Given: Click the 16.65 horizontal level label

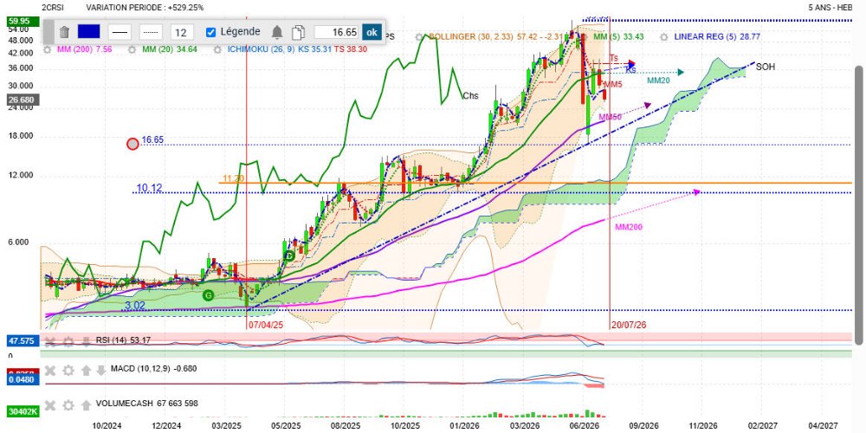Looking at the screenshot, I should tap(152, 139).
